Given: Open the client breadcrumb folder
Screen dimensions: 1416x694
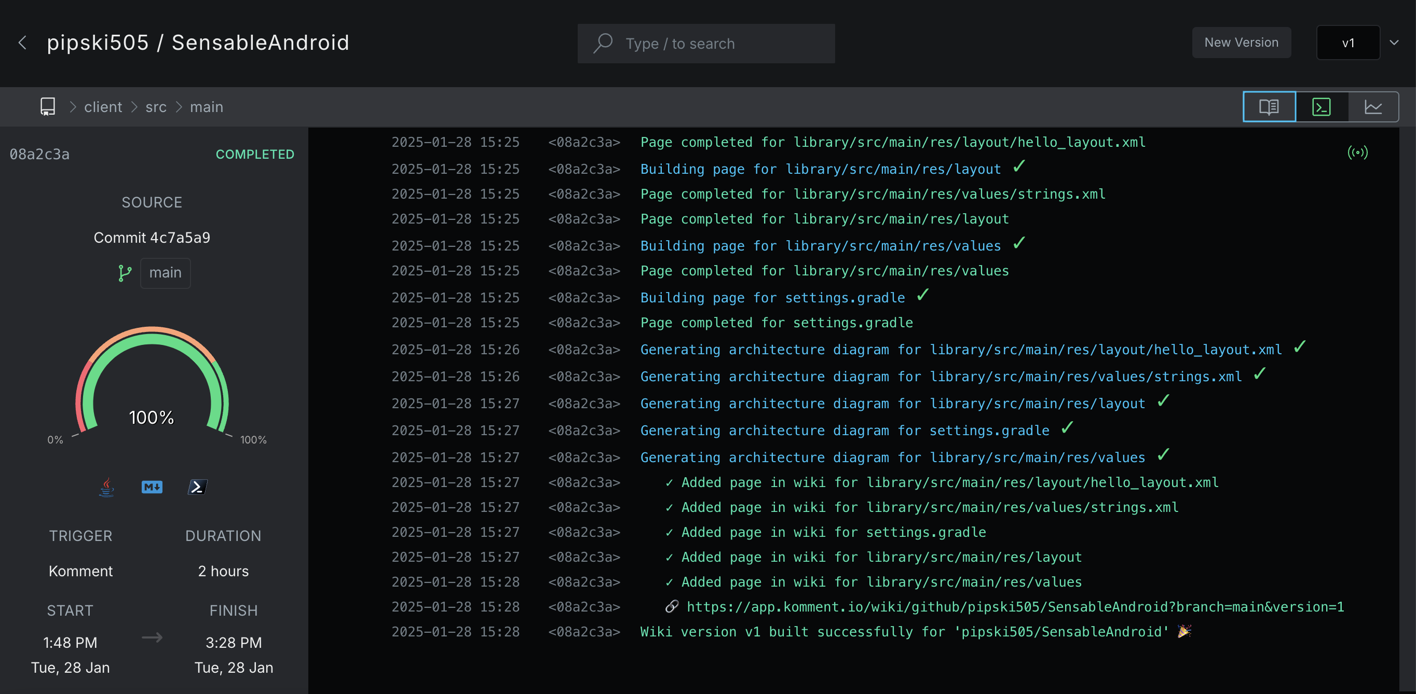Looking at the screenshot, I should (103, 107).
